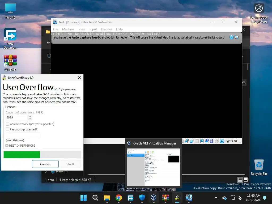Click the New plus icon in File Explorer
The width and height of the screenshot is (272, 204).
coord(49,56)
